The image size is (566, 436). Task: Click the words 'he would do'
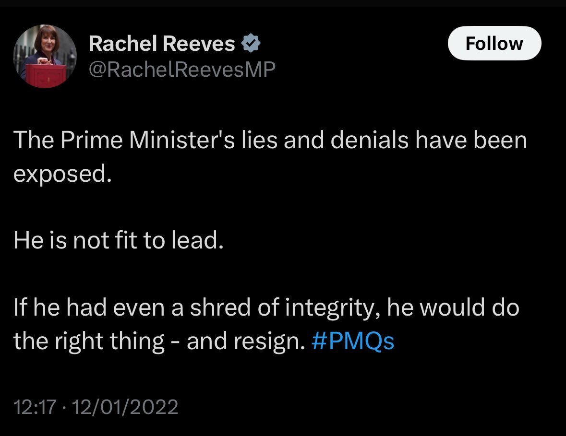(x=453, y=307)
